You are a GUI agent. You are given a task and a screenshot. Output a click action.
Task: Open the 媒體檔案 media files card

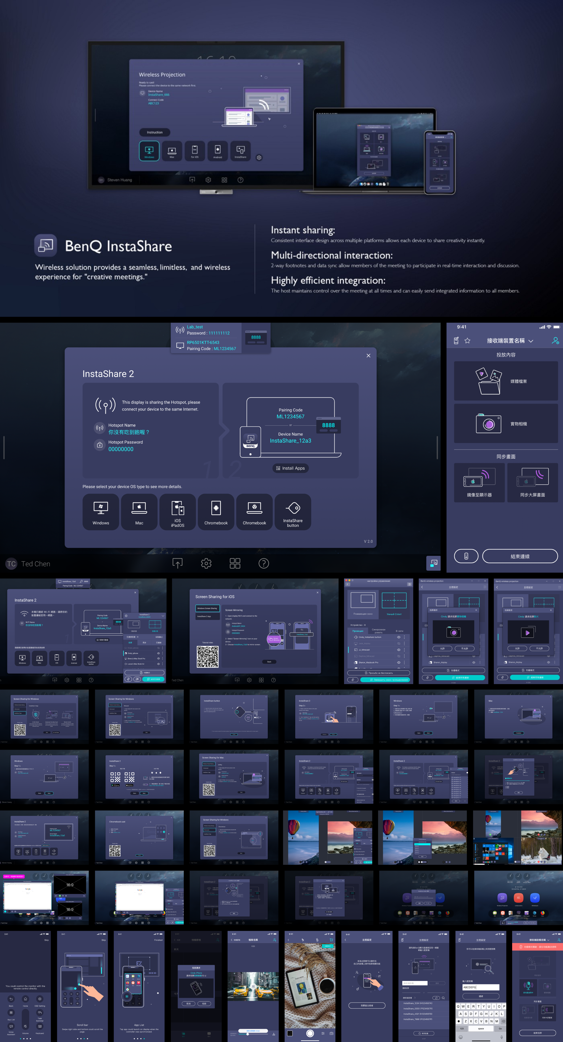point(506,381)
